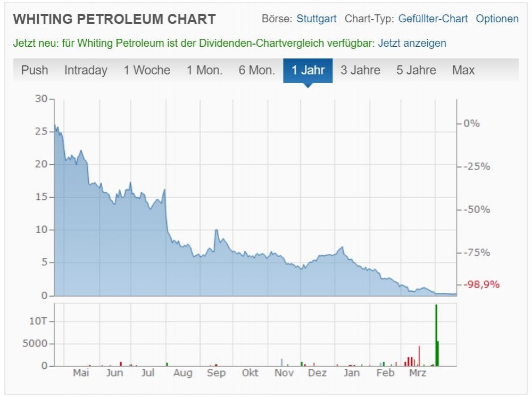Click the Dez month axis label
The image size is (532, 397).
pos(317,373)
